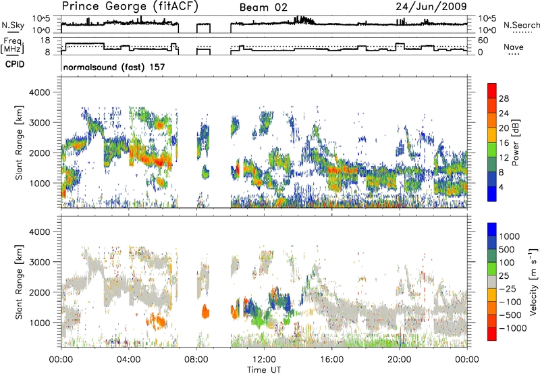
Task: Click the "-1000" value on Velocity scale
Action: coord(512,328)
